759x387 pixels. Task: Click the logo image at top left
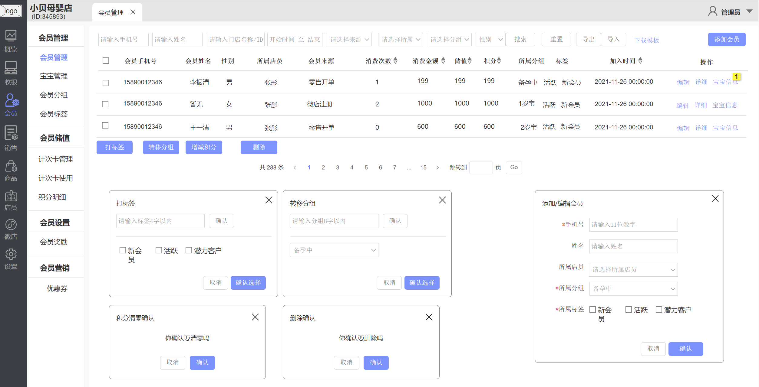(11, 11)
